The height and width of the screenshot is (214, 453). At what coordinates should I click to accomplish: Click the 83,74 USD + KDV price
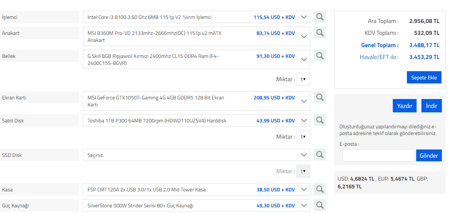276,33
